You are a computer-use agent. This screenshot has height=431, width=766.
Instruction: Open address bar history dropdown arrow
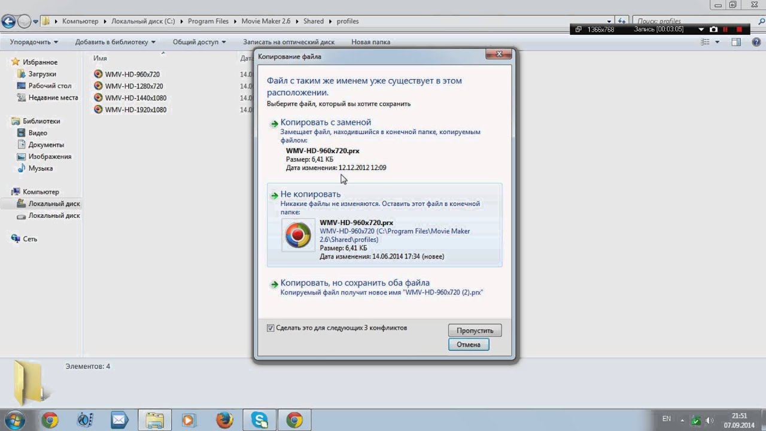(610, 21)
